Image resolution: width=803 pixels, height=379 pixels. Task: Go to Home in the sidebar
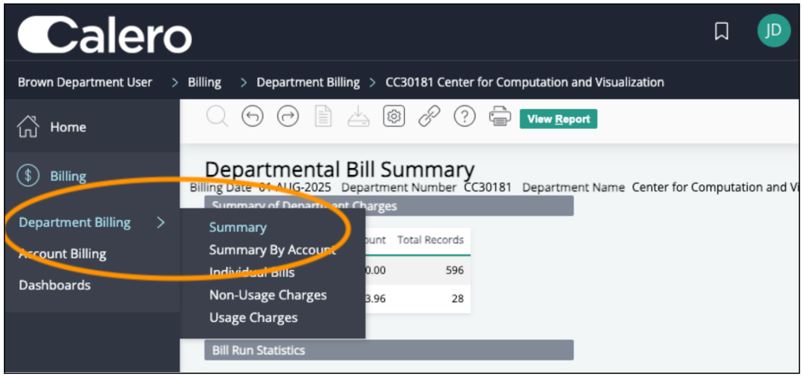pos(68,127)
